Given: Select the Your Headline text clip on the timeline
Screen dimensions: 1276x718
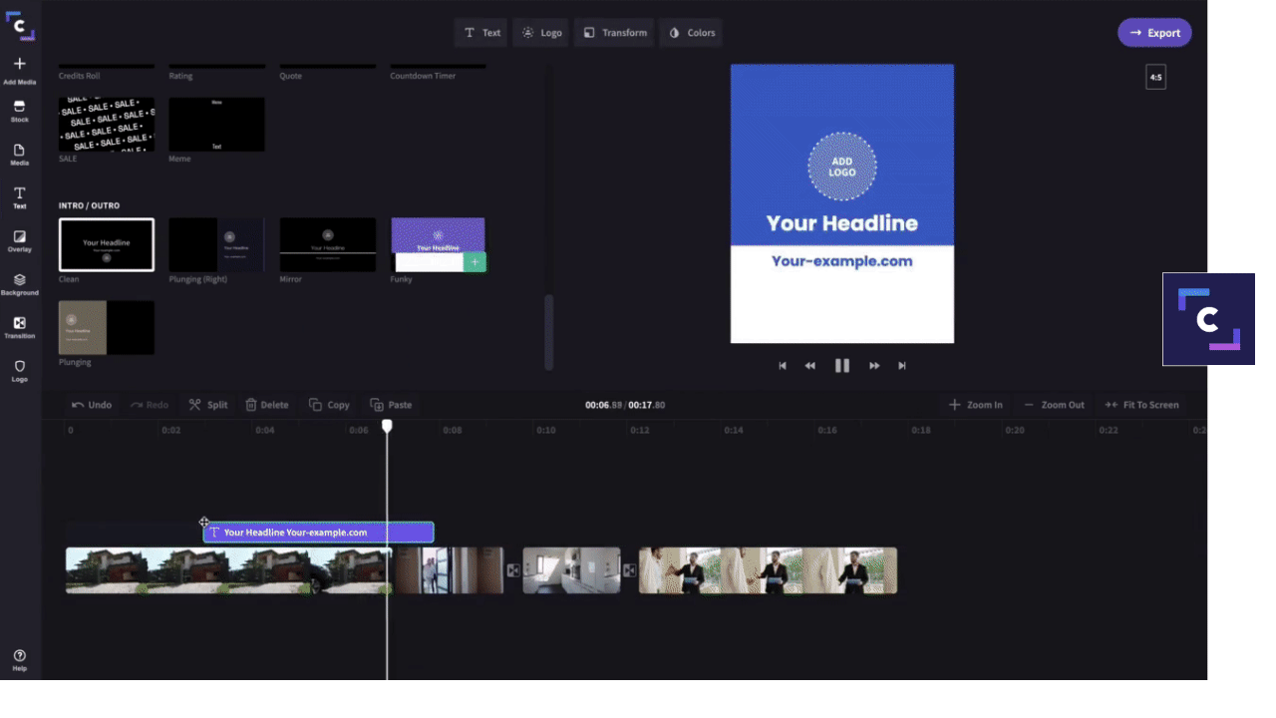Looking at the screenshot, I should coord(319,533).
